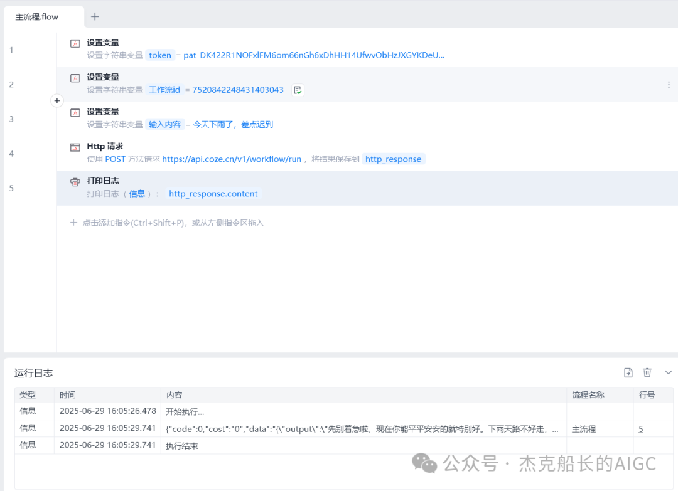Click the note check icon after 工作流id value
678x491 pixels.
(298, 90)
